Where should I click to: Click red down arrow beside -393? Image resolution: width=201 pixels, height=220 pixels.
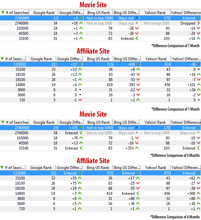click(x=138, y=85)
